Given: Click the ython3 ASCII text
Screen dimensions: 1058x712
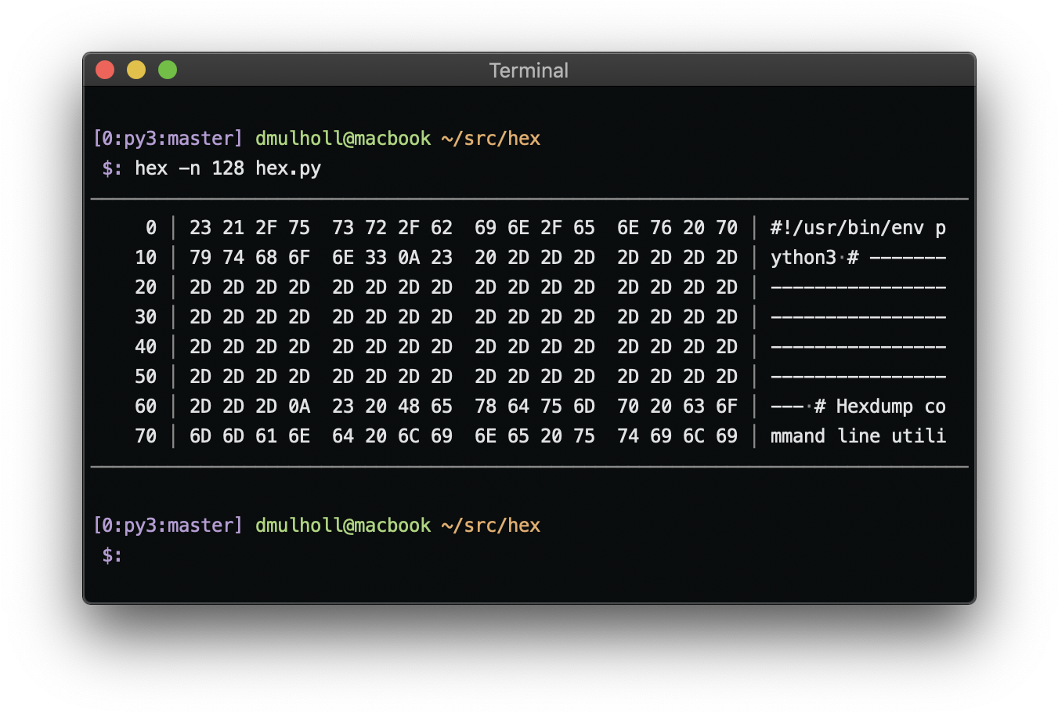Looking at the screenshot, I should [803, 258].
